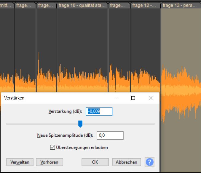Image resolution: width=201 pixels, height=173 pixels.
Task: Click the Neue Spitzenamplitude (dB) field
Action: click(110, 135)
